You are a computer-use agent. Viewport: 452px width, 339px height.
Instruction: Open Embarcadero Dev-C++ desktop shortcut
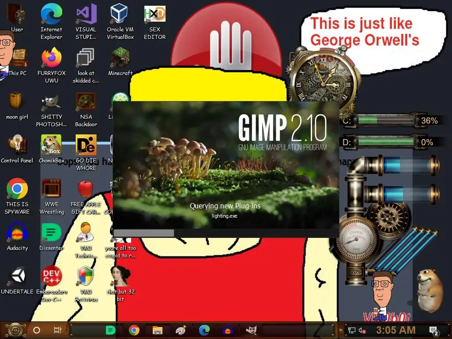(x=51, y=284)
